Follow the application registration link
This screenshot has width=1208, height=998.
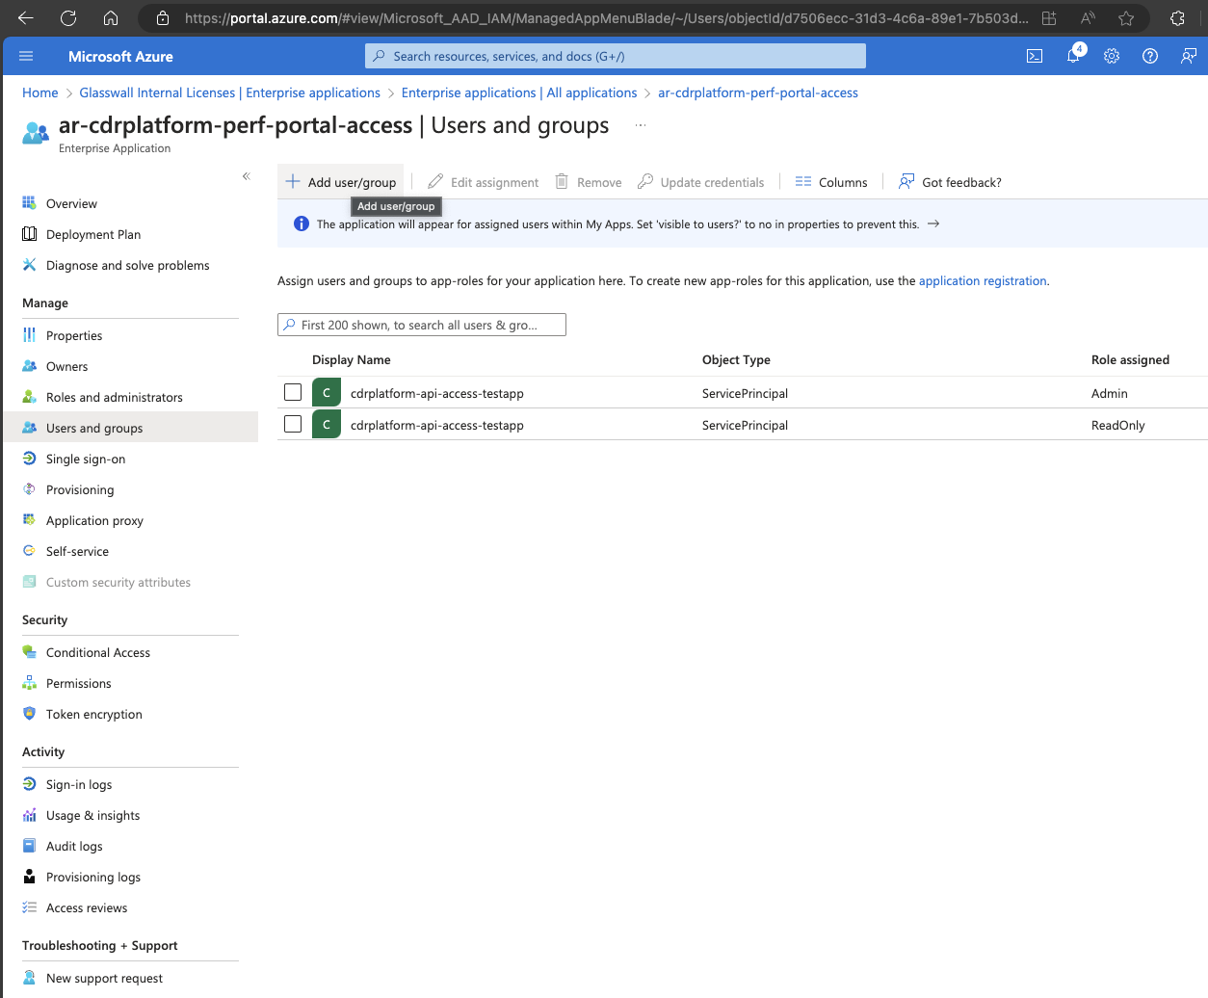983,280
